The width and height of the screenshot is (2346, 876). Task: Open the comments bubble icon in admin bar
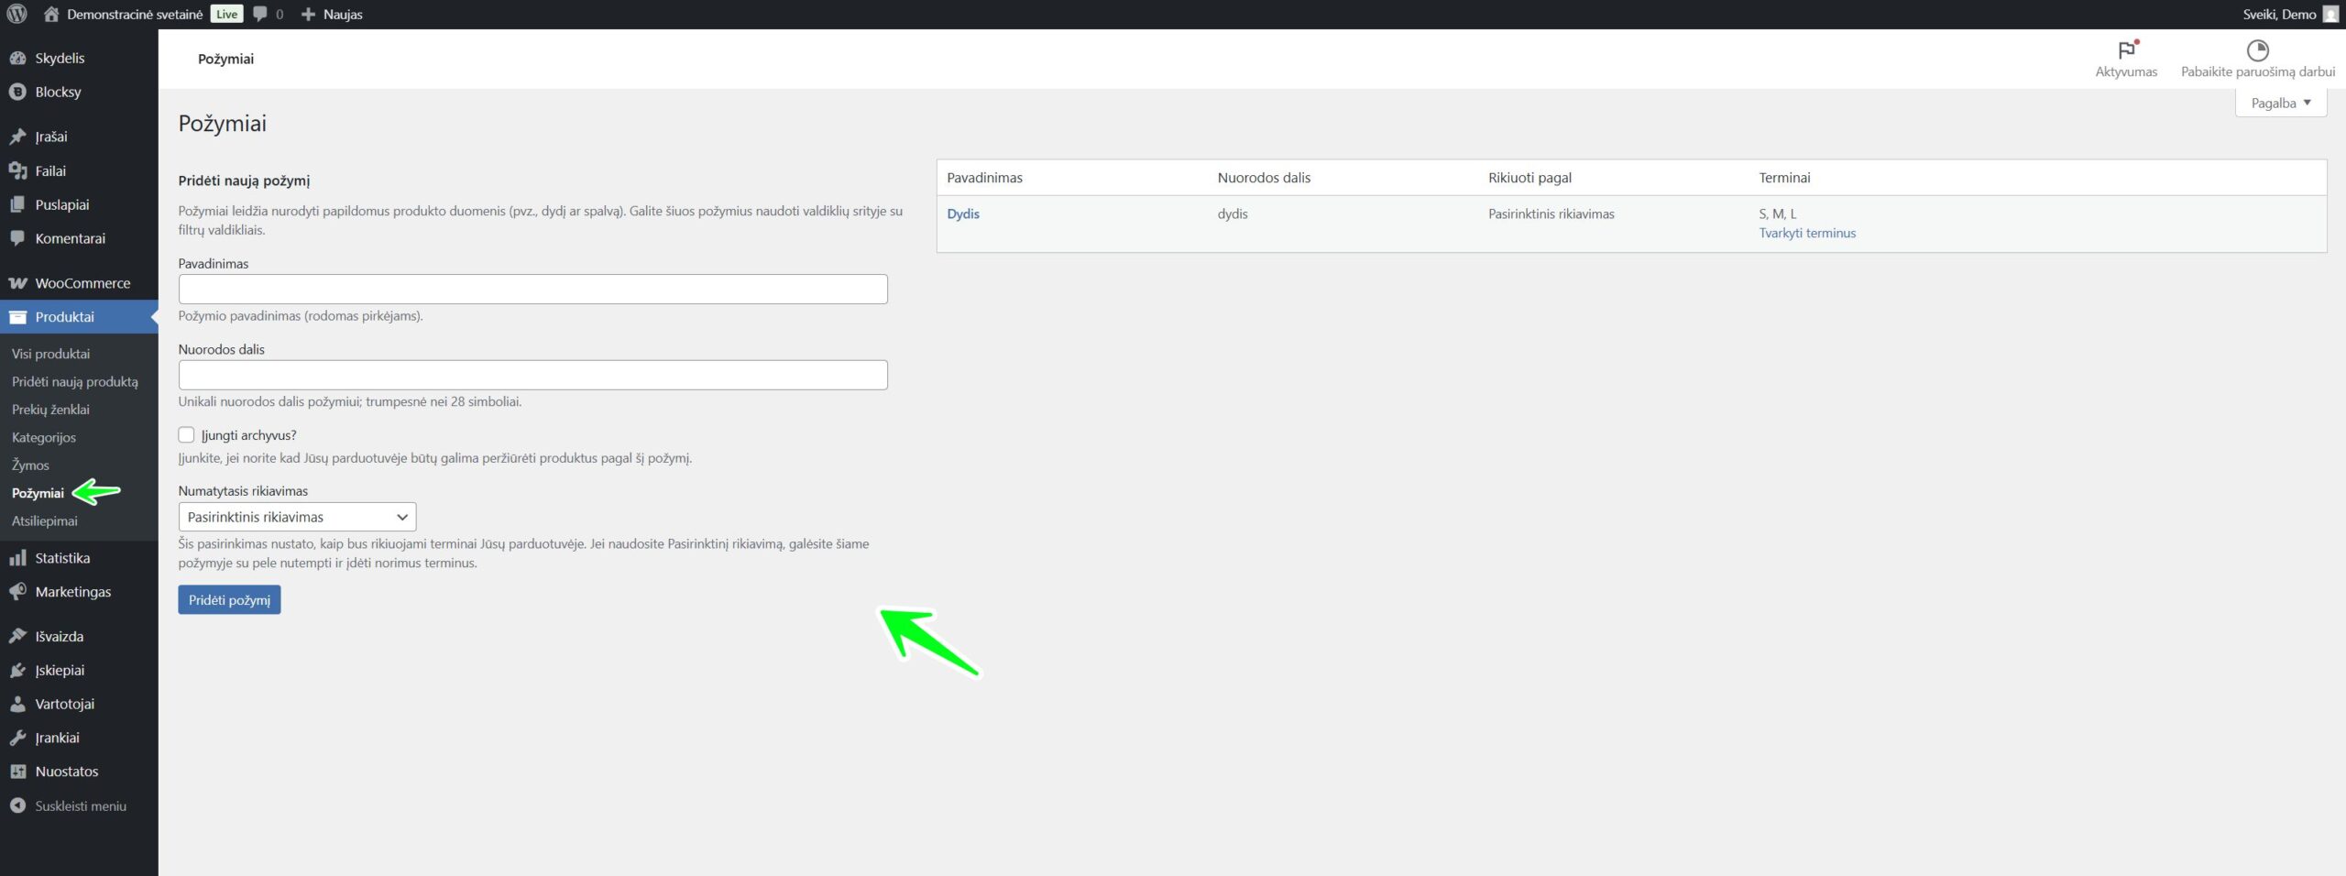click(261, 14)
